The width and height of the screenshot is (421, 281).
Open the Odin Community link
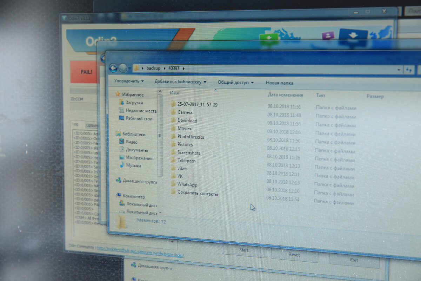coord(140,251)
